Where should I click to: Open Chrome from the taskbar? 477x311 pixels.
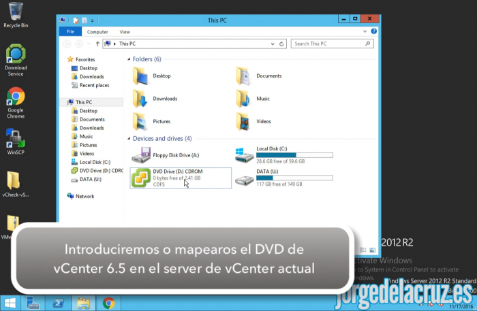pos(108,303)
